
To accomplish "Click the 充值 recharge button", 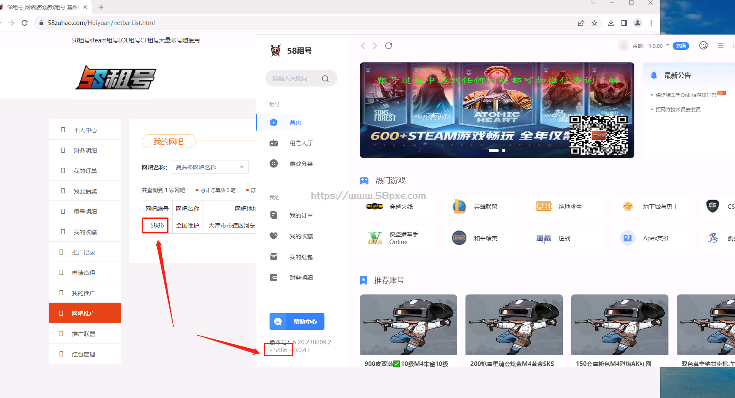I will (681, 46).
